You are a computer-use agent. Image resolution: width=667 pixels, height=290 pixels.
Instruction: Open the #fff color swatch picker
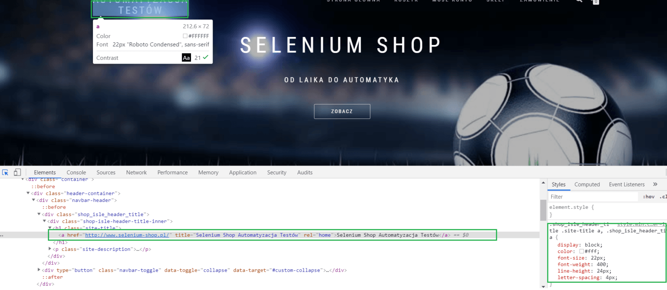click(582, 251)
